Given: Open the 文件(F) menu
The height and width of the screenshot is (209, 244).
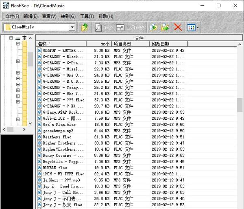Looking at the screenshot, I should (x=12, y=16).
